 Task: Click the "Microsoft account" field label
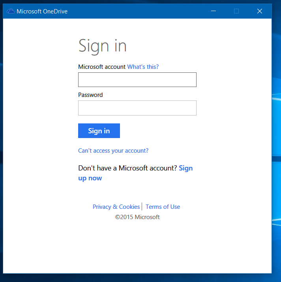[x=102, y=67]
